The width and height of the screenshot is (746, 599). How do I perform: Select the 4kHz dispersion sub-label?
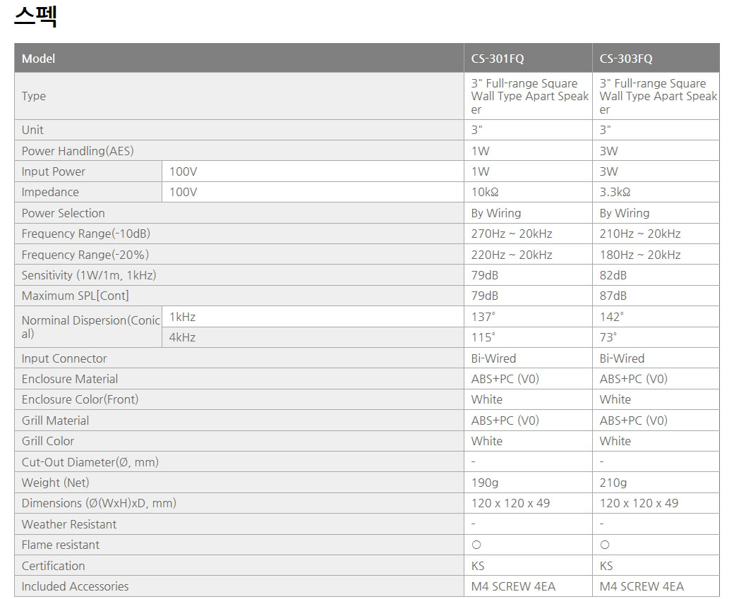(x=183, y=337)
